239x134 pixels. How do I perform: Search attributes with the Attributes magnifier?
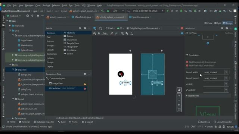point(222,28)
